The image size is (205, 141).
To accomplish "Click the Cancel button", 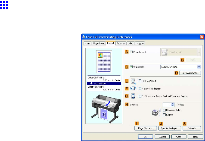I will click(162, 137).
